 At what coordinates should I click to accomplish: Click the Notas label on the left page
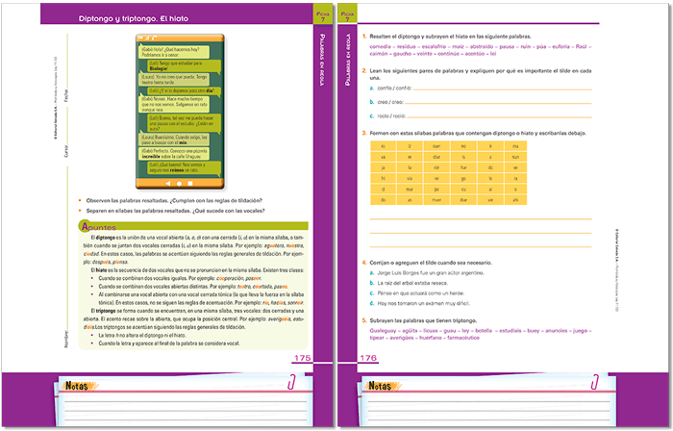click(76, 386)
